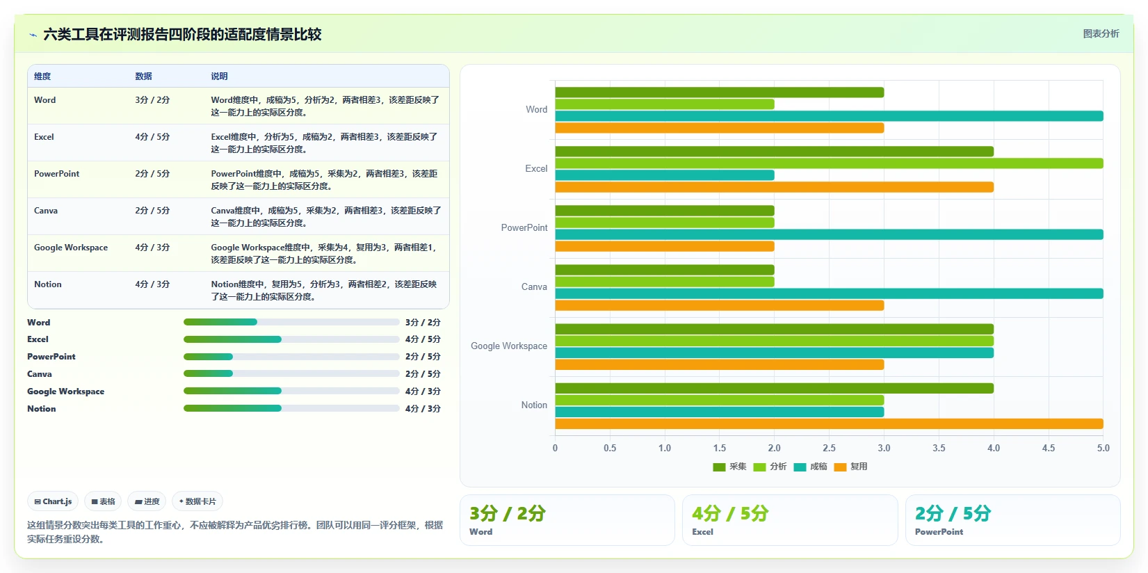Click the dark green 采集 bar for Word

pos(719,92)
